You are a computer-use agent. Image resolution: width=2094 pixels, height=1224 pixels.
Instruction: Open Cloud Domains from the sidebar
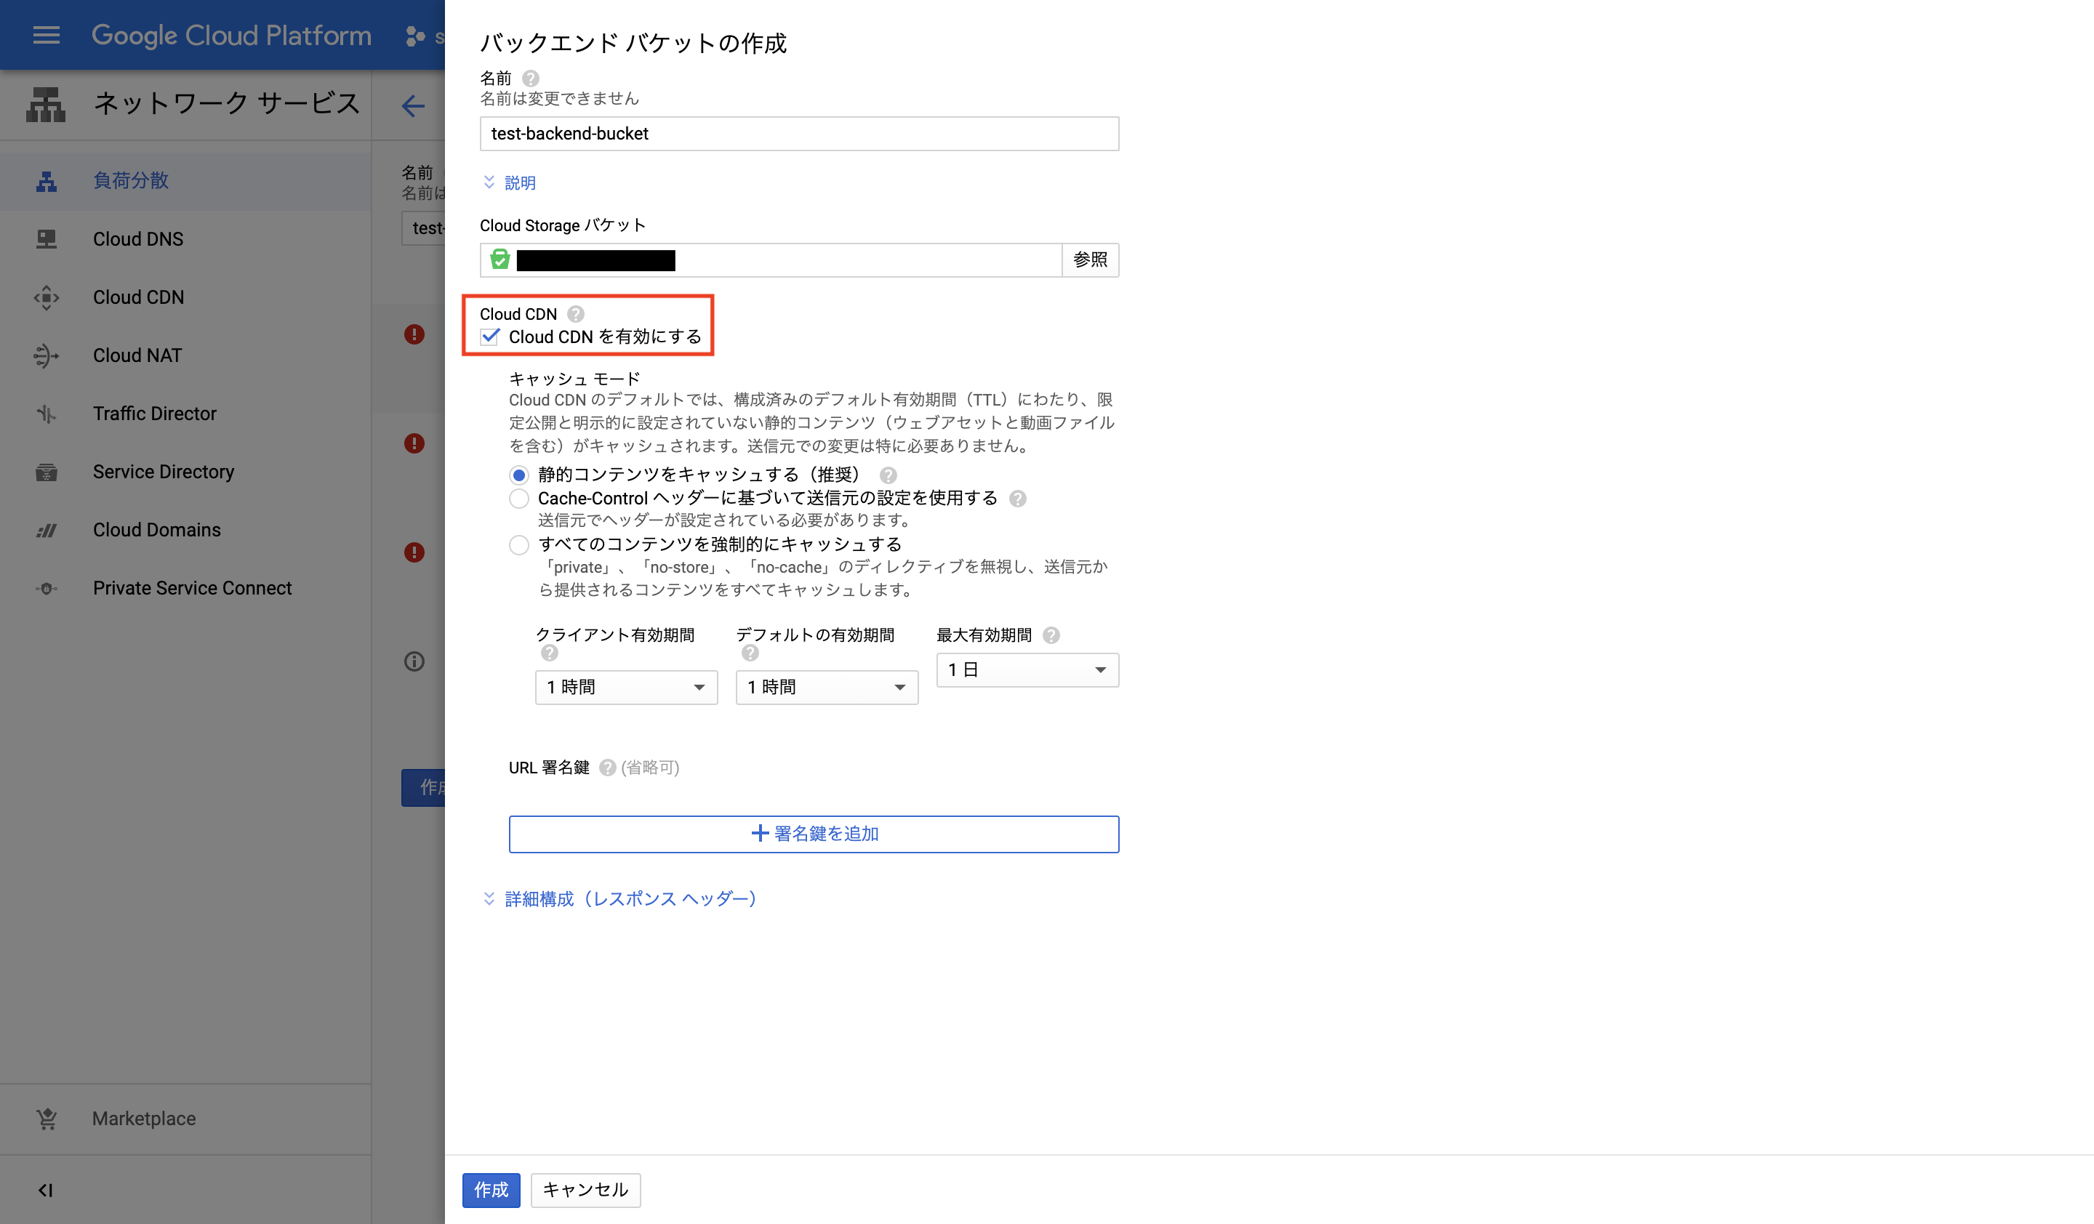coord(156,529)
